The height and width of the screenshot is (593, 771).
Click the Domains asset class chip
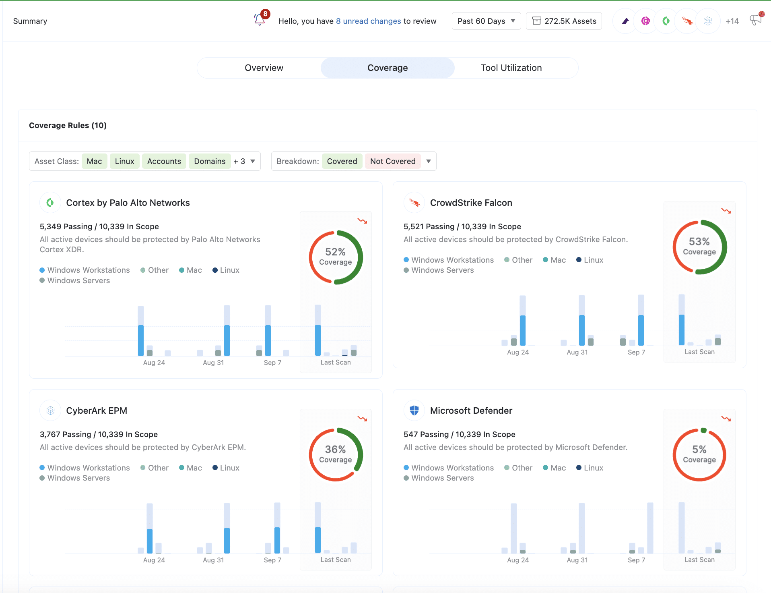[x=210, y=161]
